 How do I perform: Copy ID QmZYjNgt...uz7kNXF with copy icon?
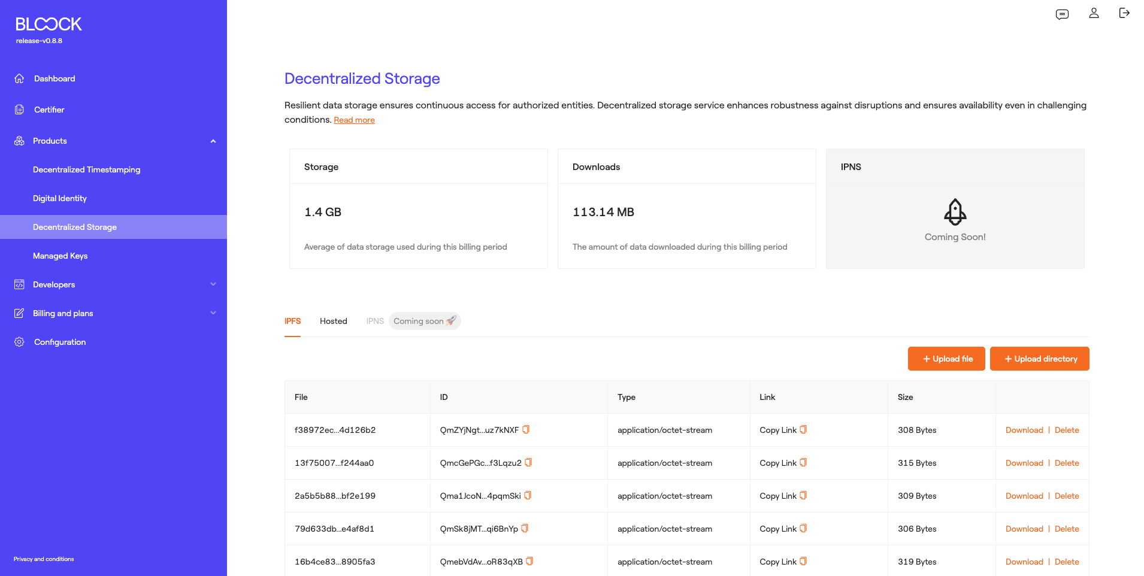click(526, 429)
